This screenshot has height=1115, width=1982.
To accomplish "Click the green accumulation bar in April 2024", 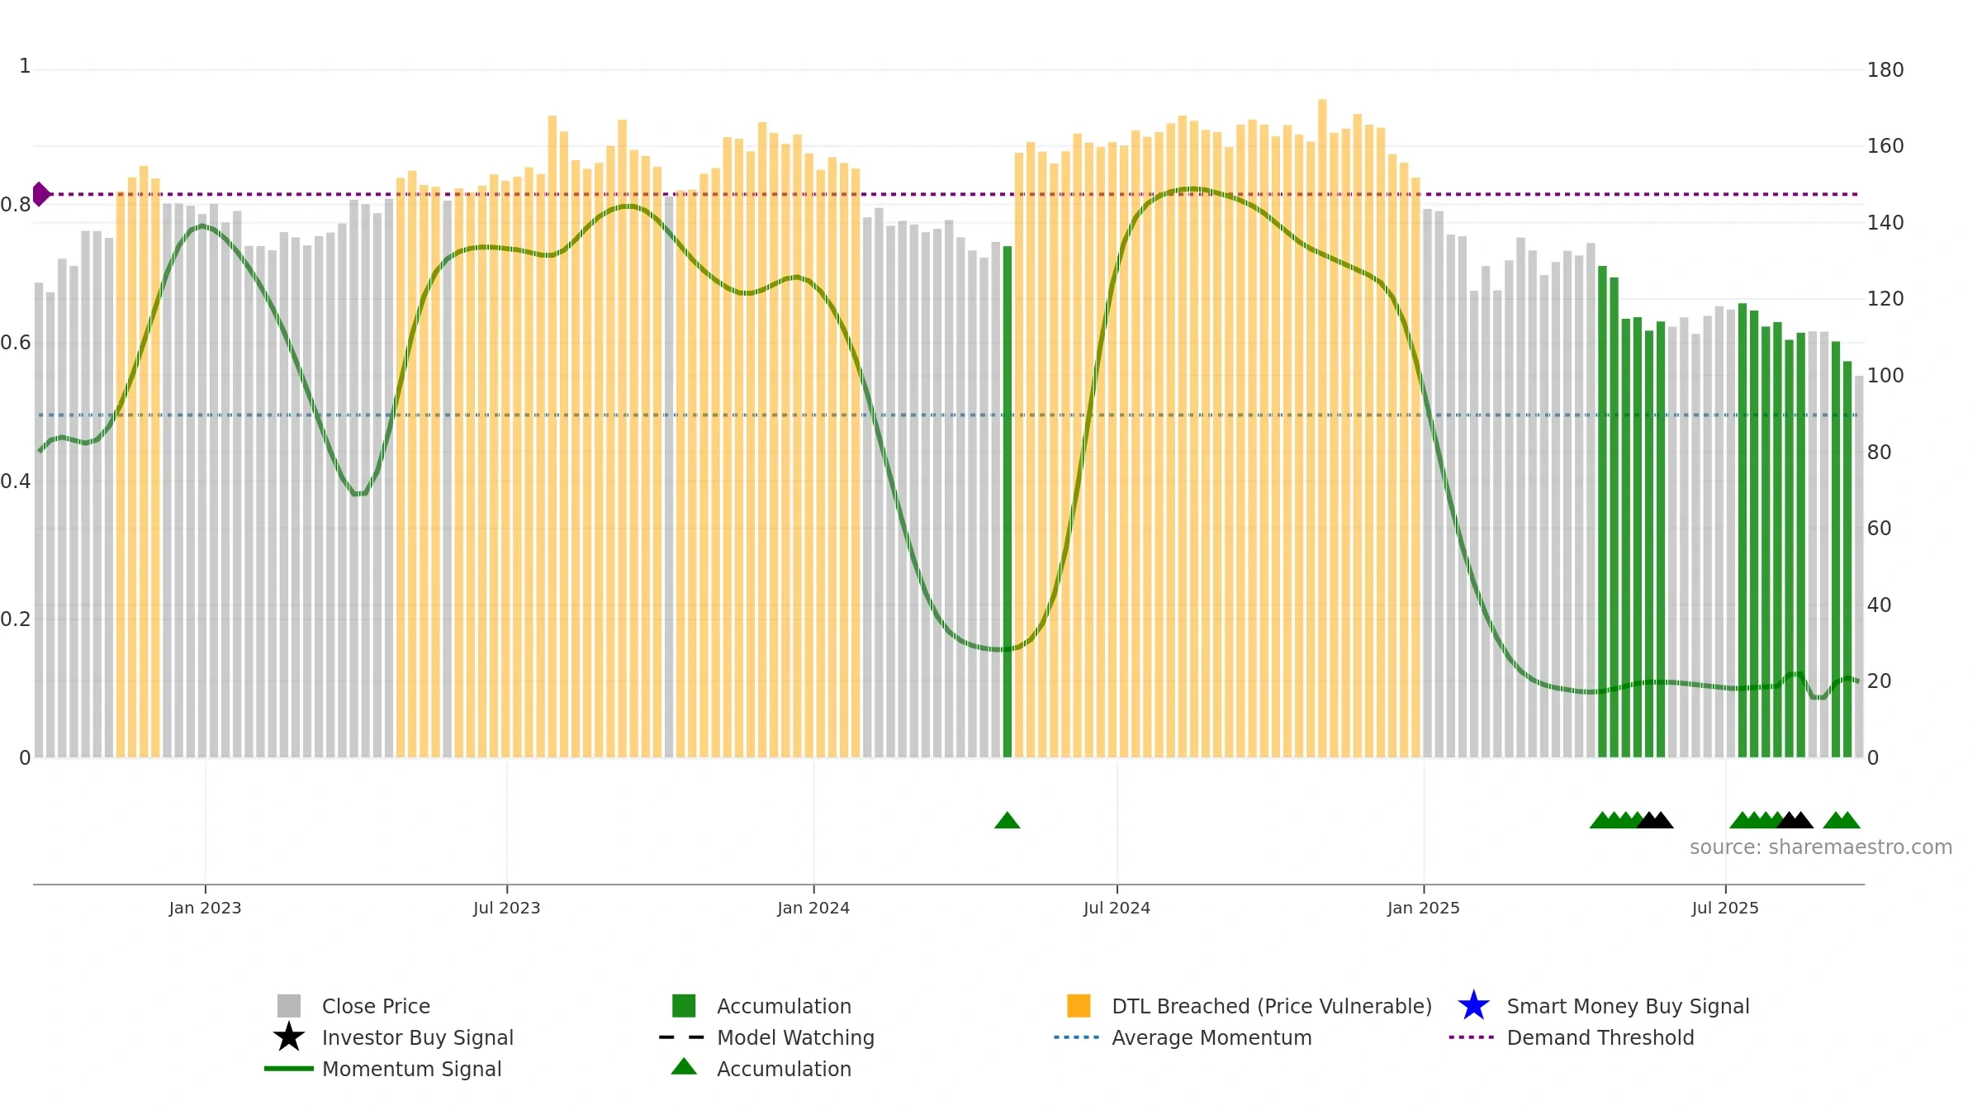I will pos(1008,501).
